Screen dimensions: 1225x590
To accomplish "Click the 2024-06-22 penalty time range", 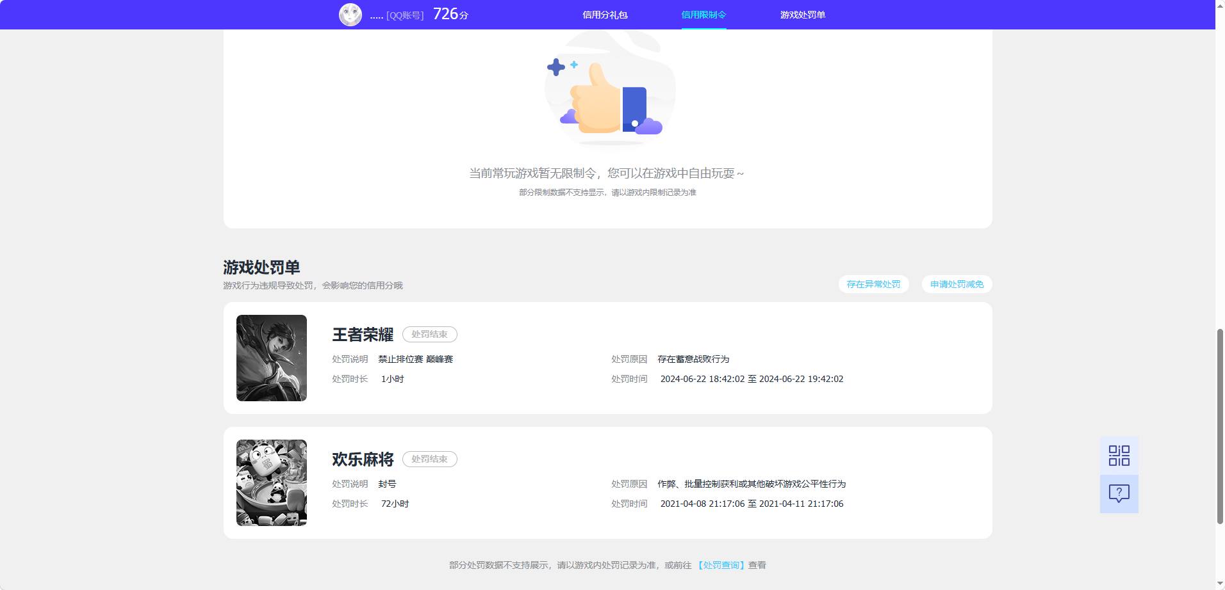I will pyautogui.click(x=752, y=379).
